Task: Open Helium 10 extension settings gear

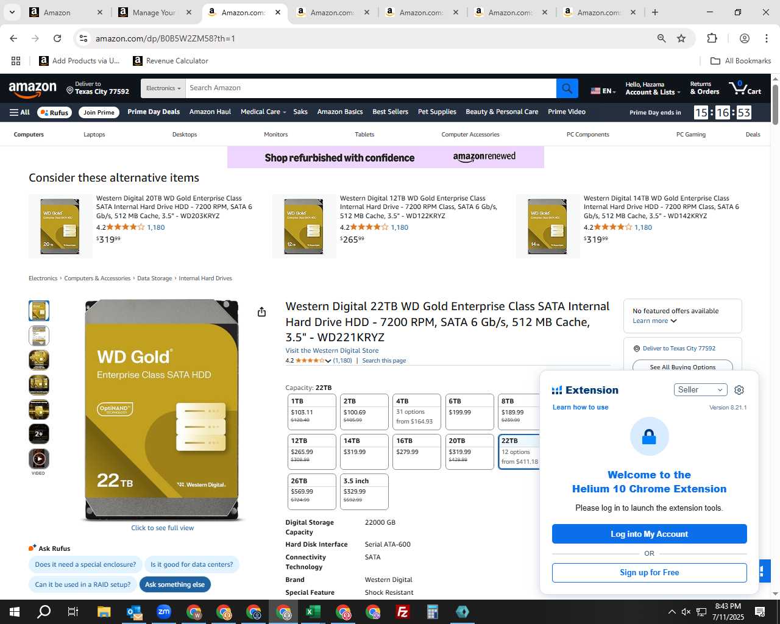Action: tap(739, 390)
